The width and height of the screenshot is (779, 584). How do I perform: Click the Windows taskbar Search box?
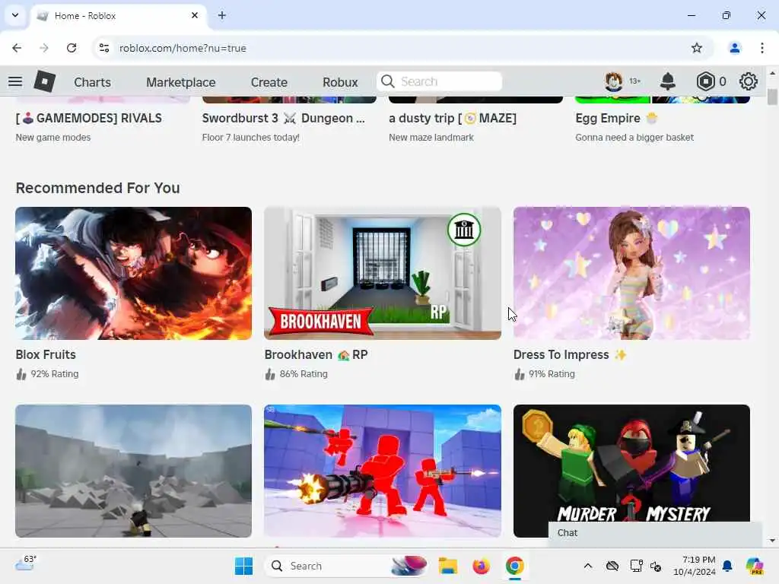pos(346,566)
